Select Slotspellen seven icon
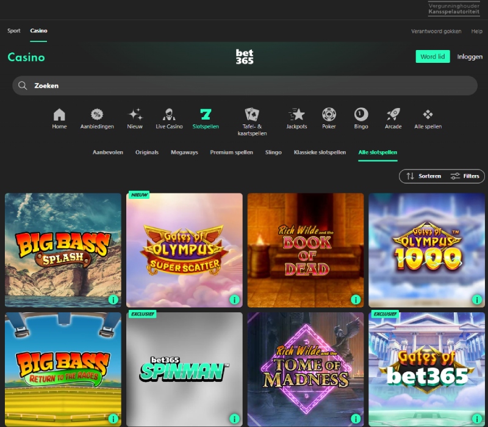Viewport: 488px width, 427px height. pyautogui.click(x=206, y=115)
